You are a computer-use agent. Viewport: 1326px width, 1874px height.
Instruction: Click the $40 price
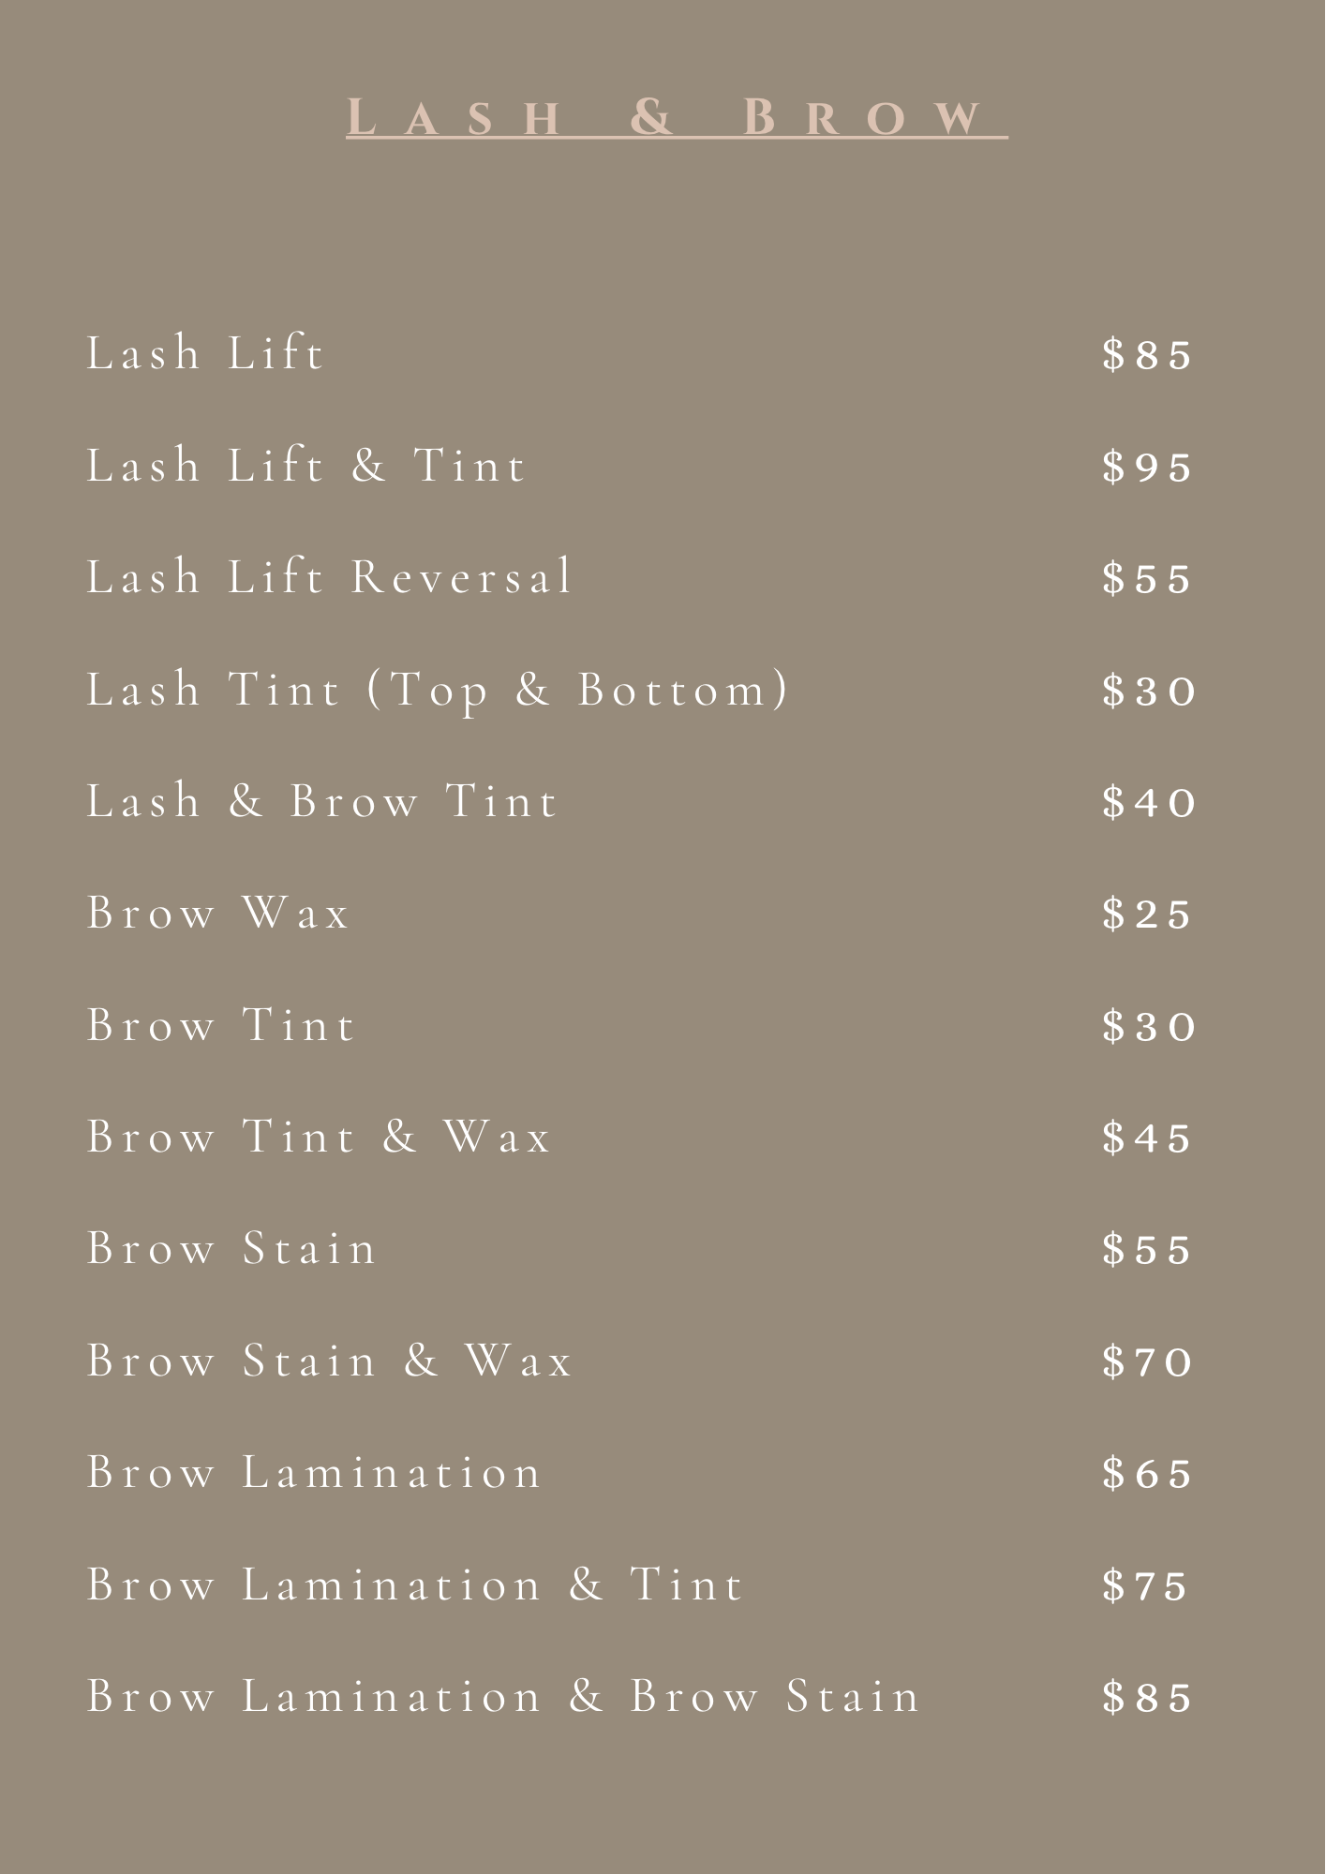[x=1149, y=803]
